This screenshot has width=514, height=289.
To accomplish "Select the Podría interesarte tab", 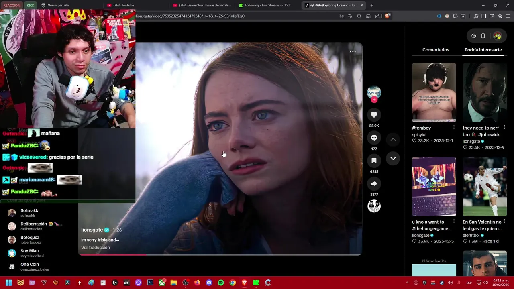I will 483,50.
